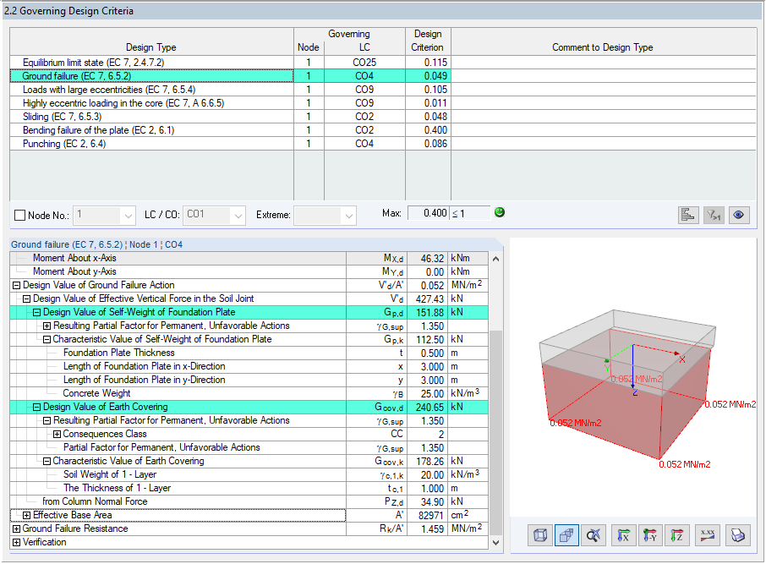Image resolution: width=766 pixels, height=564 pixels.
Task: Click the filter exceeding >1 icon
Action: [x=714, y=215]
